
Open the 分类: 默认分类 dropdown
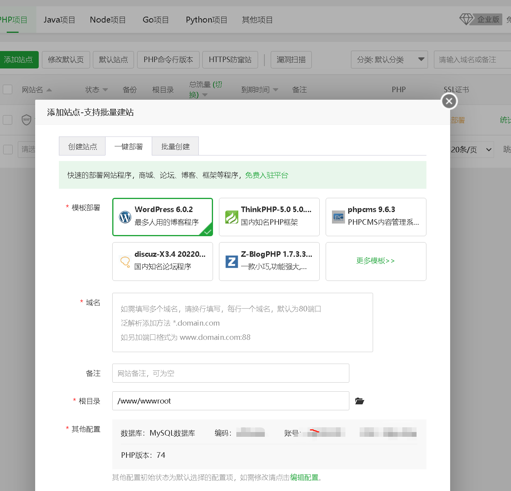[x=389, y=60]
